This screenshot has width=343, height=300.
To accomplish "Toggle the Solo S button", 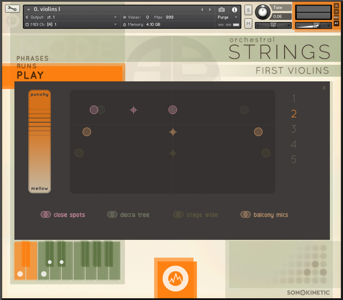I will tap(248, 10).
